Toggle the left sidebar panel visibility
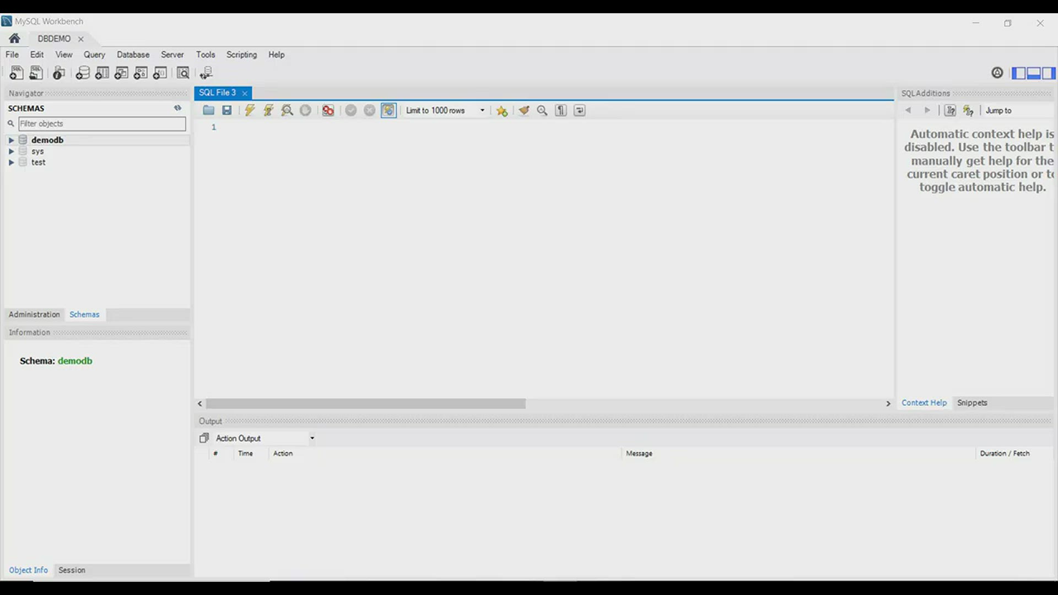1058x595 pixels. click(x=1019, y=73)
